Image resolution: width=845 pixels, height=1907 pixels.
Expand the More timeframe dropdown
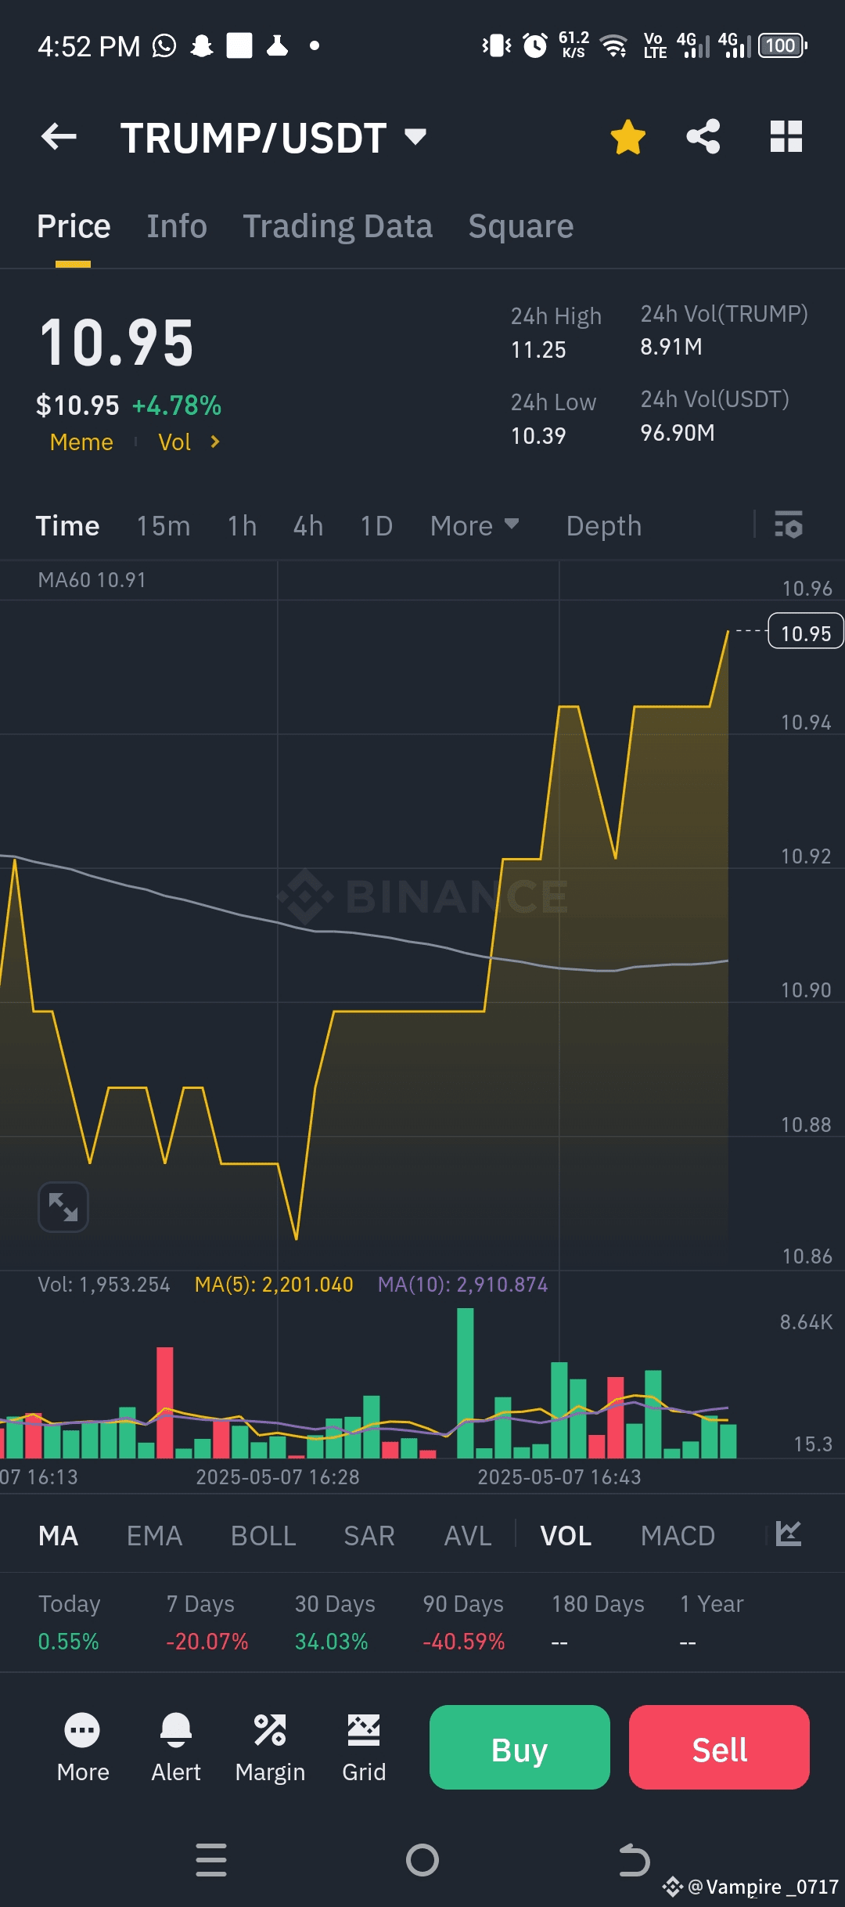474,526
